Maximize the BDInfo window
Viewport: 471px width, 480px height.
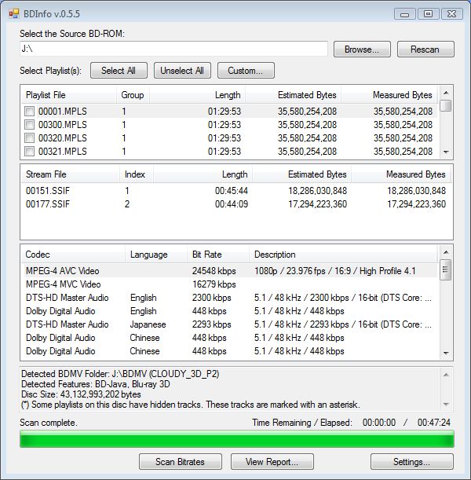coord(428,14)
